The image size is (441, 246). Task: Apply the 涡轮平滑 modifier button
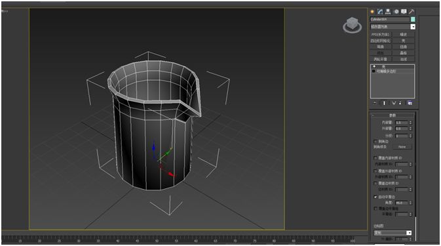(x=381, y=59)
